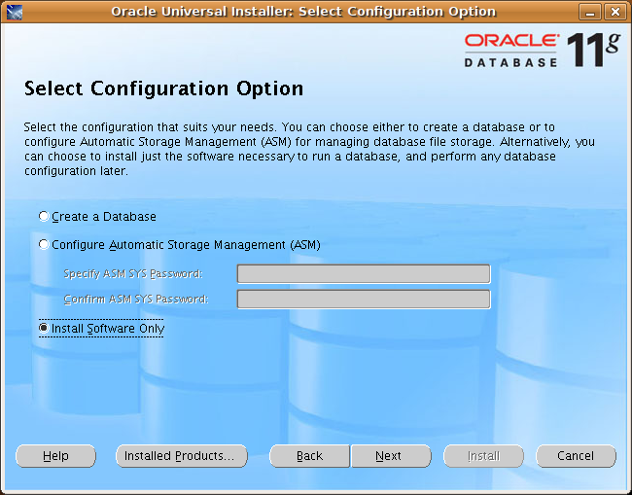This screenshot has height=495, width=632.
Task: Click the Oracle Database 11g logo
Action: tap(543, 50)
